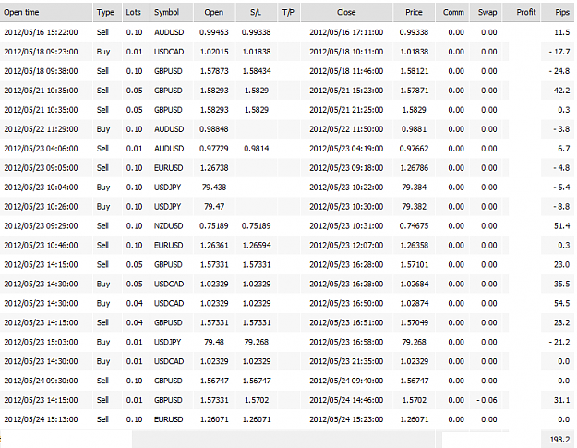577x448 pixels.
Task: Click pips value 42.2
Action: click(561, 91)
